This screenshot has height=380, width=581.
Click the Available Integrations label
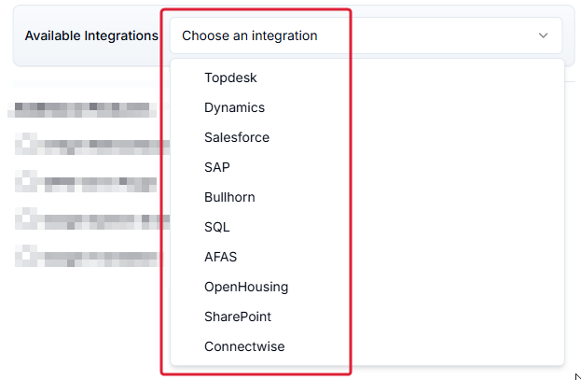[x=91, y=35]
